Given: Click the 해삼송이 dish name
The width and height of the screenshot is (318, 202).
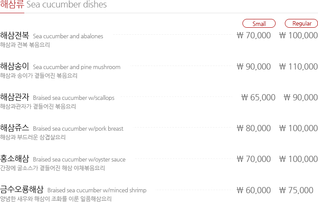Looking at the screenshot, I should 15,66.
